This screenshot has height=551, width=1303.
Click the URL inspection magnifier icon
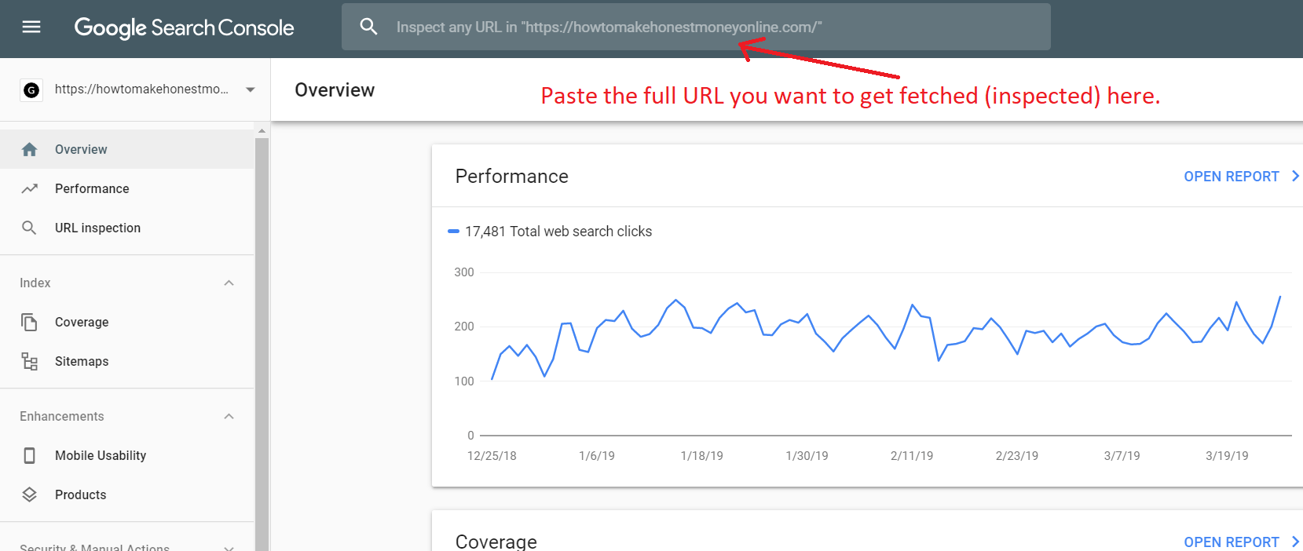click(x=29, y=228)
